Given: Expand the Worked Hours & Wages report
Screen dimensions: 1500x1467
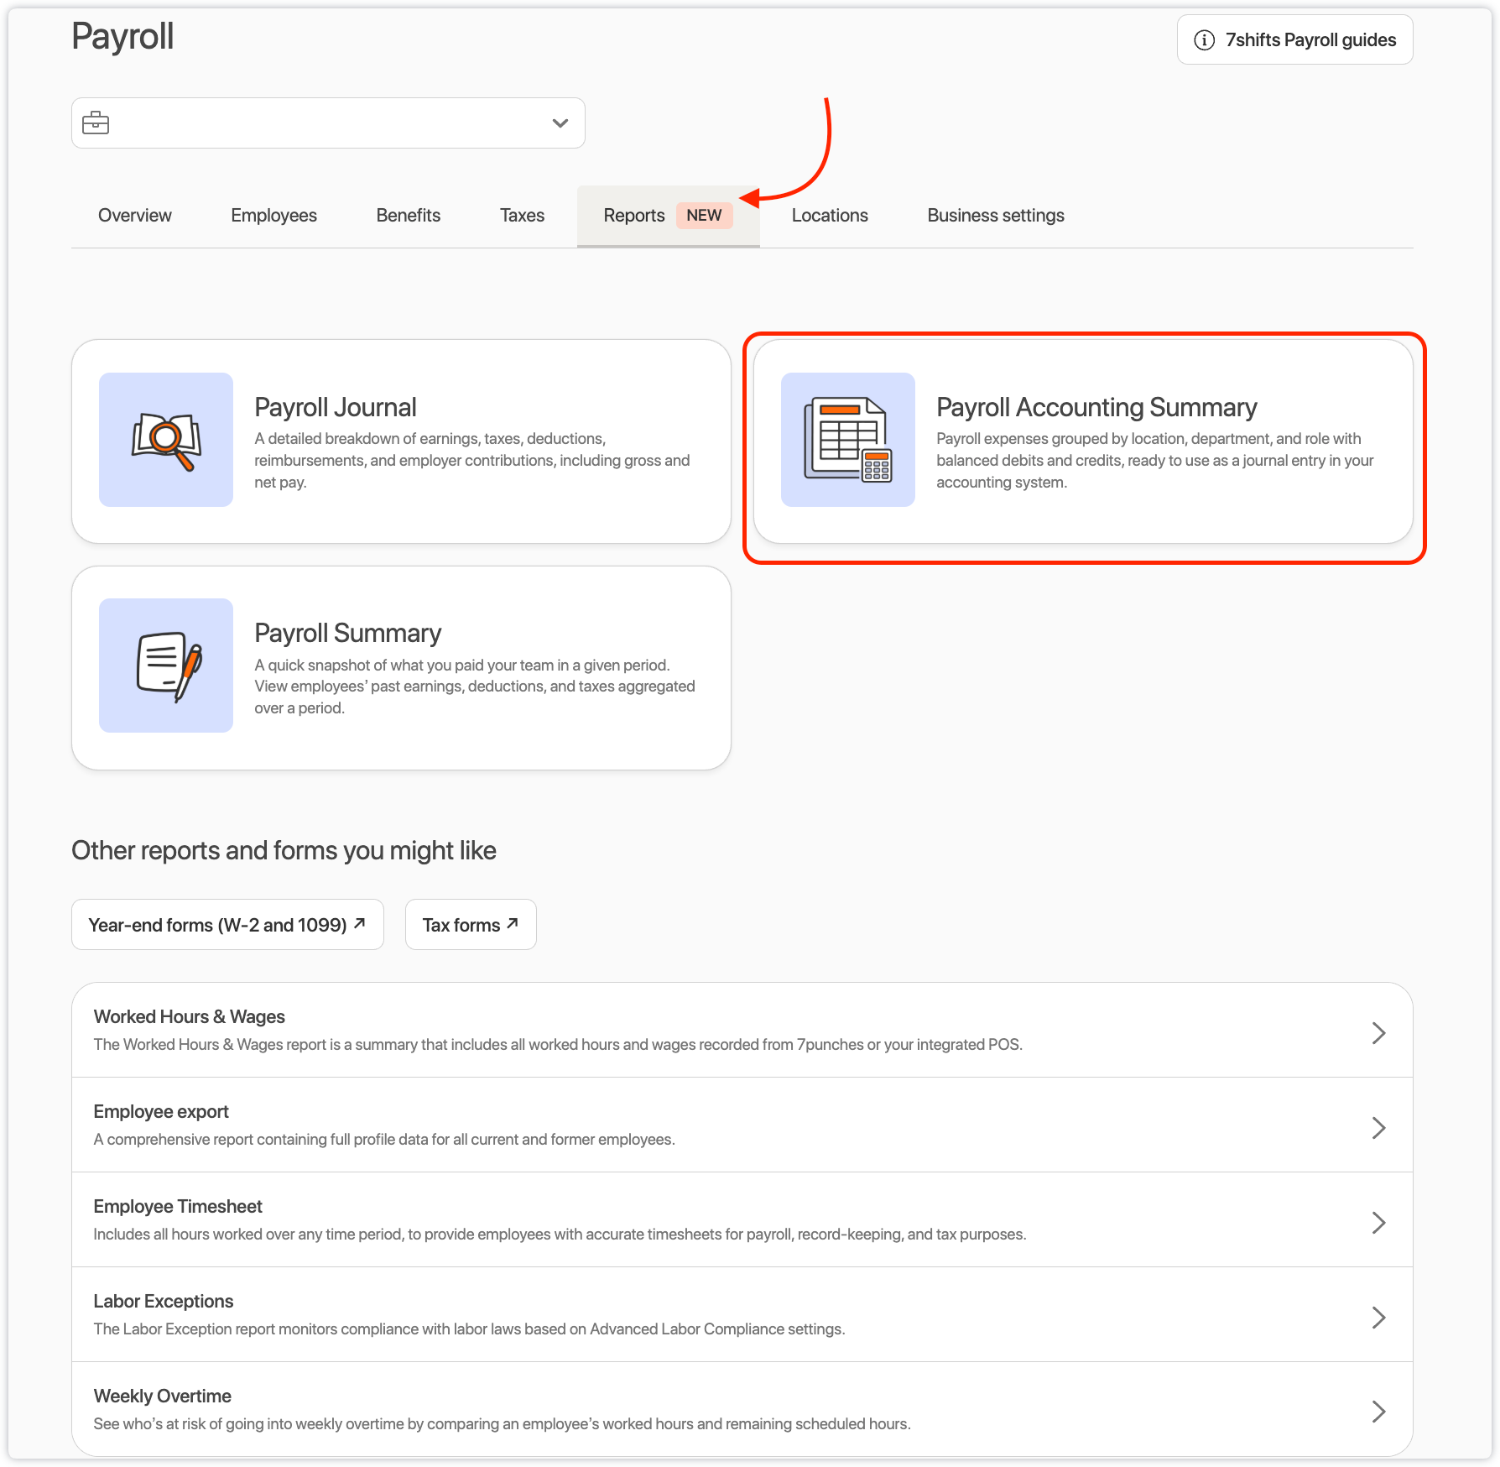Looking at the screenshot, I should click(x=1378, y=1032).
